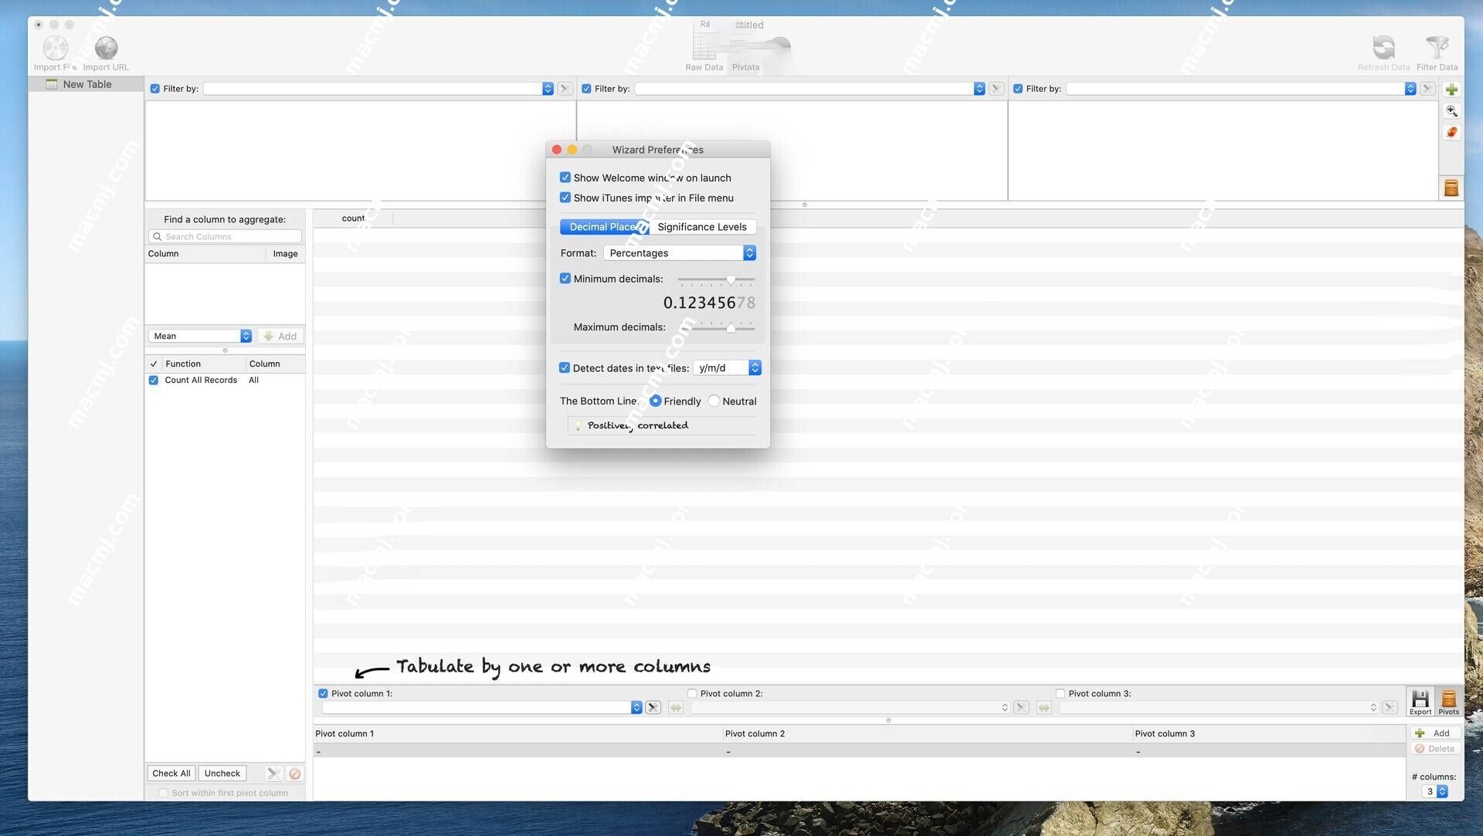Enable Pivot column 3 checkbox
1483x836 pixels.
[1060, 693]
